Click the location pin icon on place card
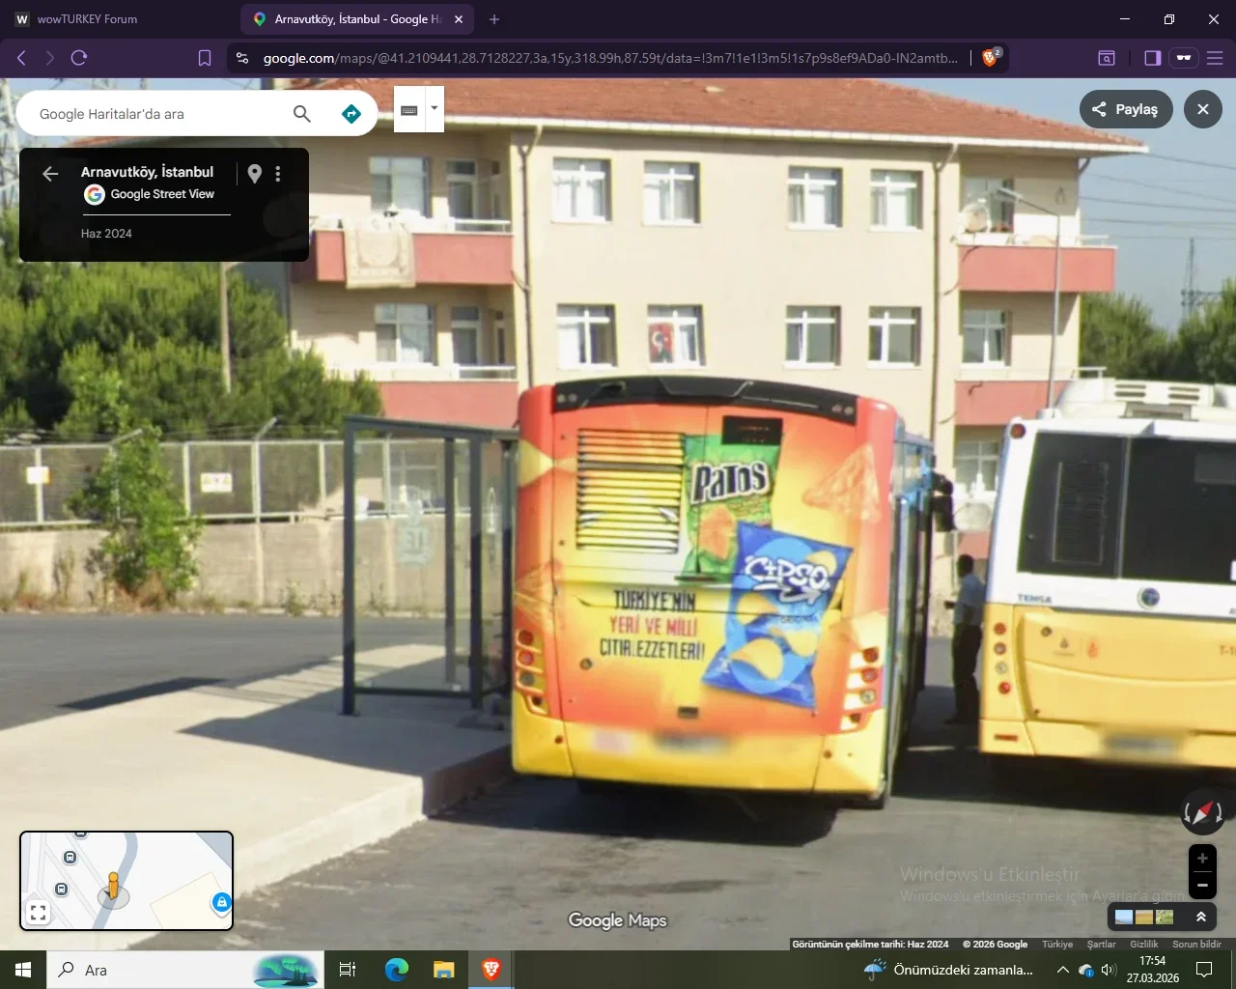Screen dimensions: 1236x989 [254, 173]
